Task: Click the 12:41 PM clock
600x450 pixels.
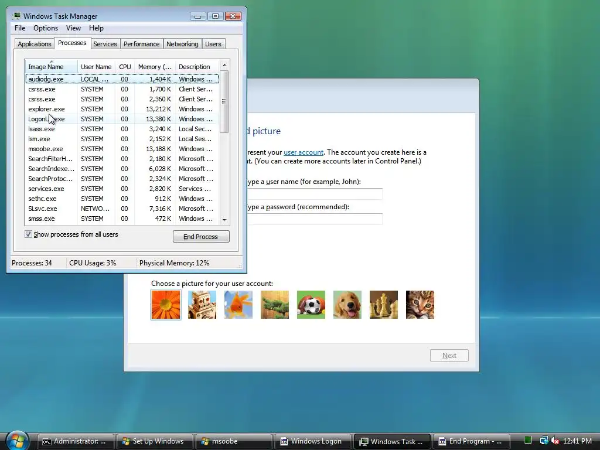Action: click(577, 441)
